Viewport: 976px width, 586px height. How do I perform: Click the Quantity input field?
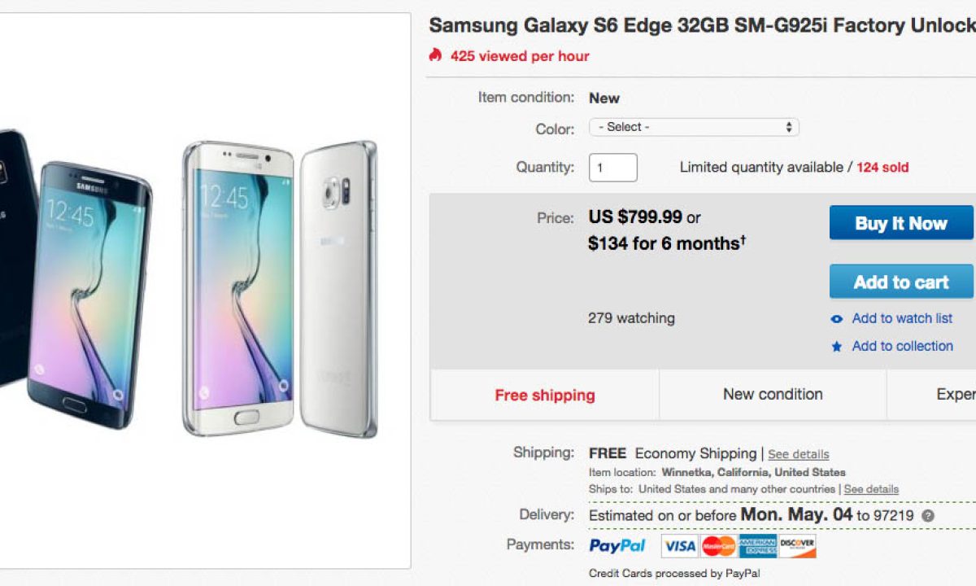coord(612,168)
